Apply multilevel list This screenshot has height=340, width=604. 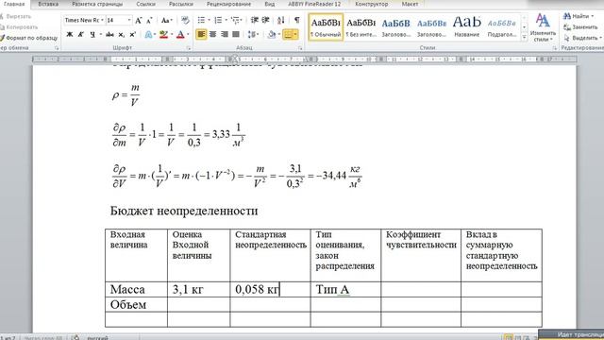[235, 20]
